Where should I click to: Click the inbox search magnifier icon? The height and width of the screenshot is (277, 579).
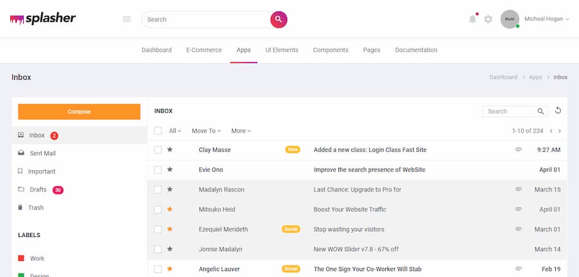click(541, 111)
